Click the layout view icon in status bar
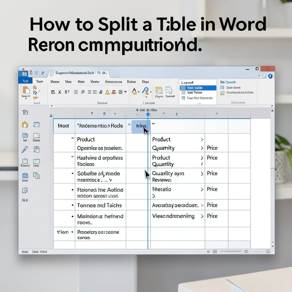Image resolution: width=292 pixels, height=292 pixels. [215, 252]
